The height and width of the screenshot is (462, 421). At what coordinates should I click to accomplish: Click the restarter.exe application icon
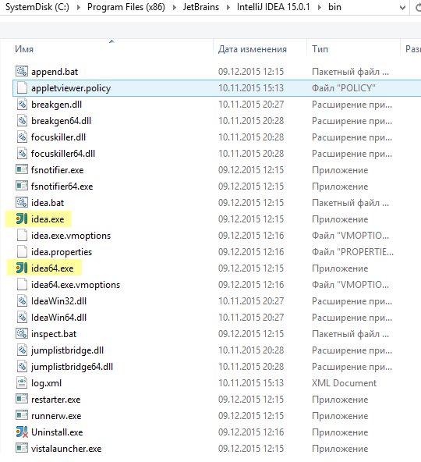[22, 400]
